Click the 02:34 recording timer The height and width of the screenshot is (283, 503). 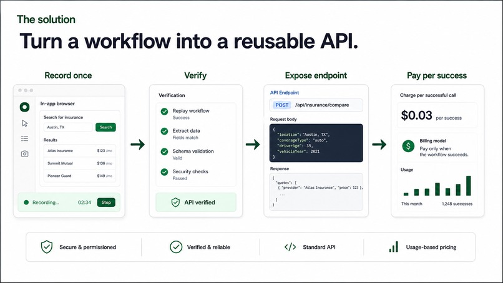[x=84, y=202]
